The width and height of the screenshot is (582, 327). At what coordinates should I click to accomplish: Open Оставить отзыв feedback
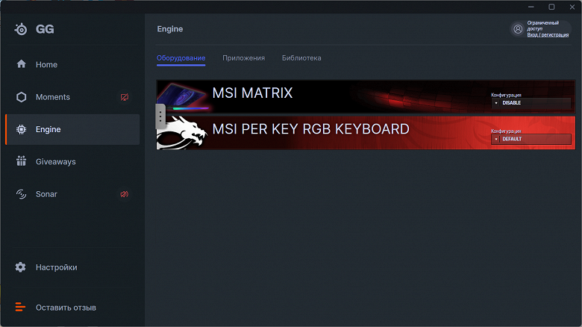coord(72,308)
